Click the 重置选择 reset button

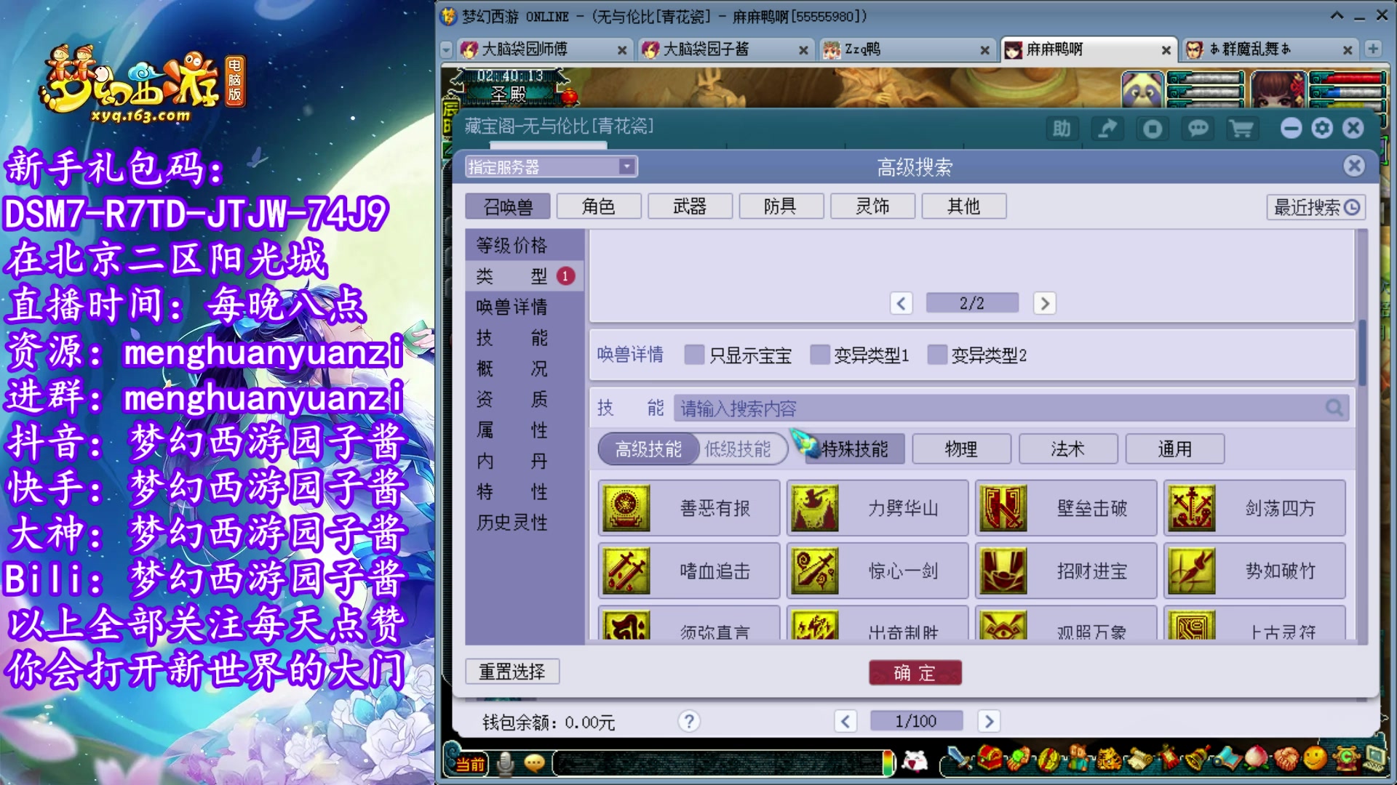coord(512,672)
